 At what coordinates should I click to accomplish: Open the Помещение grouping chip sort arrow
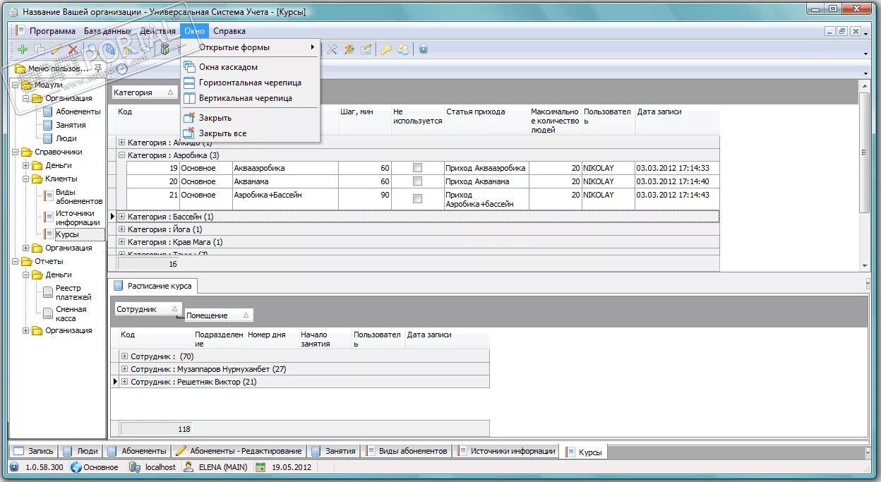pos(245,315)
